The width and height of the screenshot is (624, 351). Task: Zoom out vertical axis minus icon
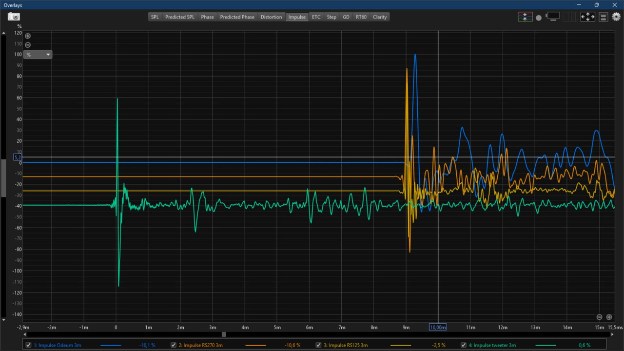point(28,45)
